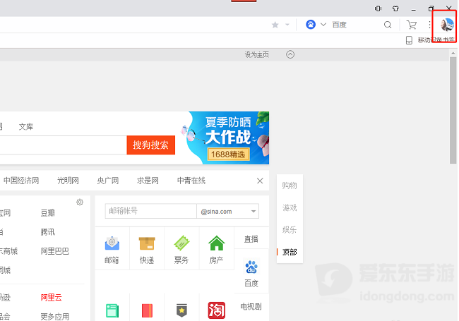
Task: Collapse the top bar with up-arrow circle
Action: tap(290, 54)
